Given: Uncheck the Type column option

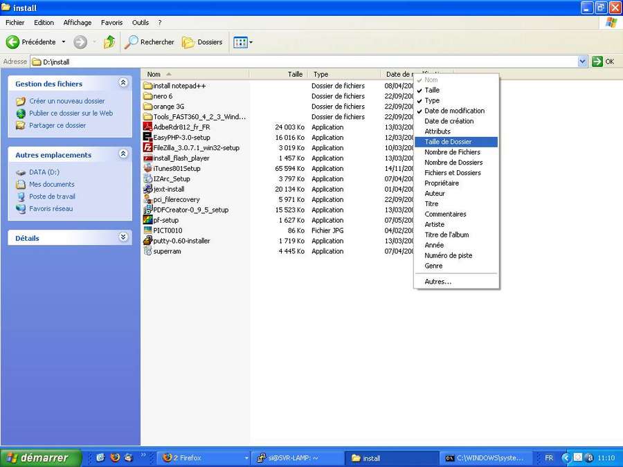Looking at the screenshot, I should (x=432, y=100).
